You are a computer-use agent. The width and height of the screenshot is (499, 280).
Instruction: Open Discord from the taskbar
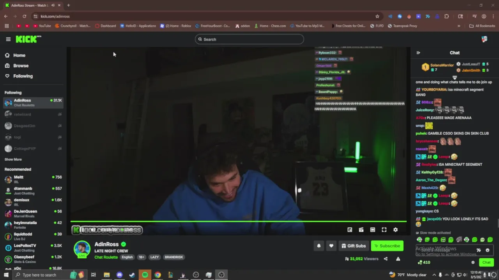click(119, 275)
